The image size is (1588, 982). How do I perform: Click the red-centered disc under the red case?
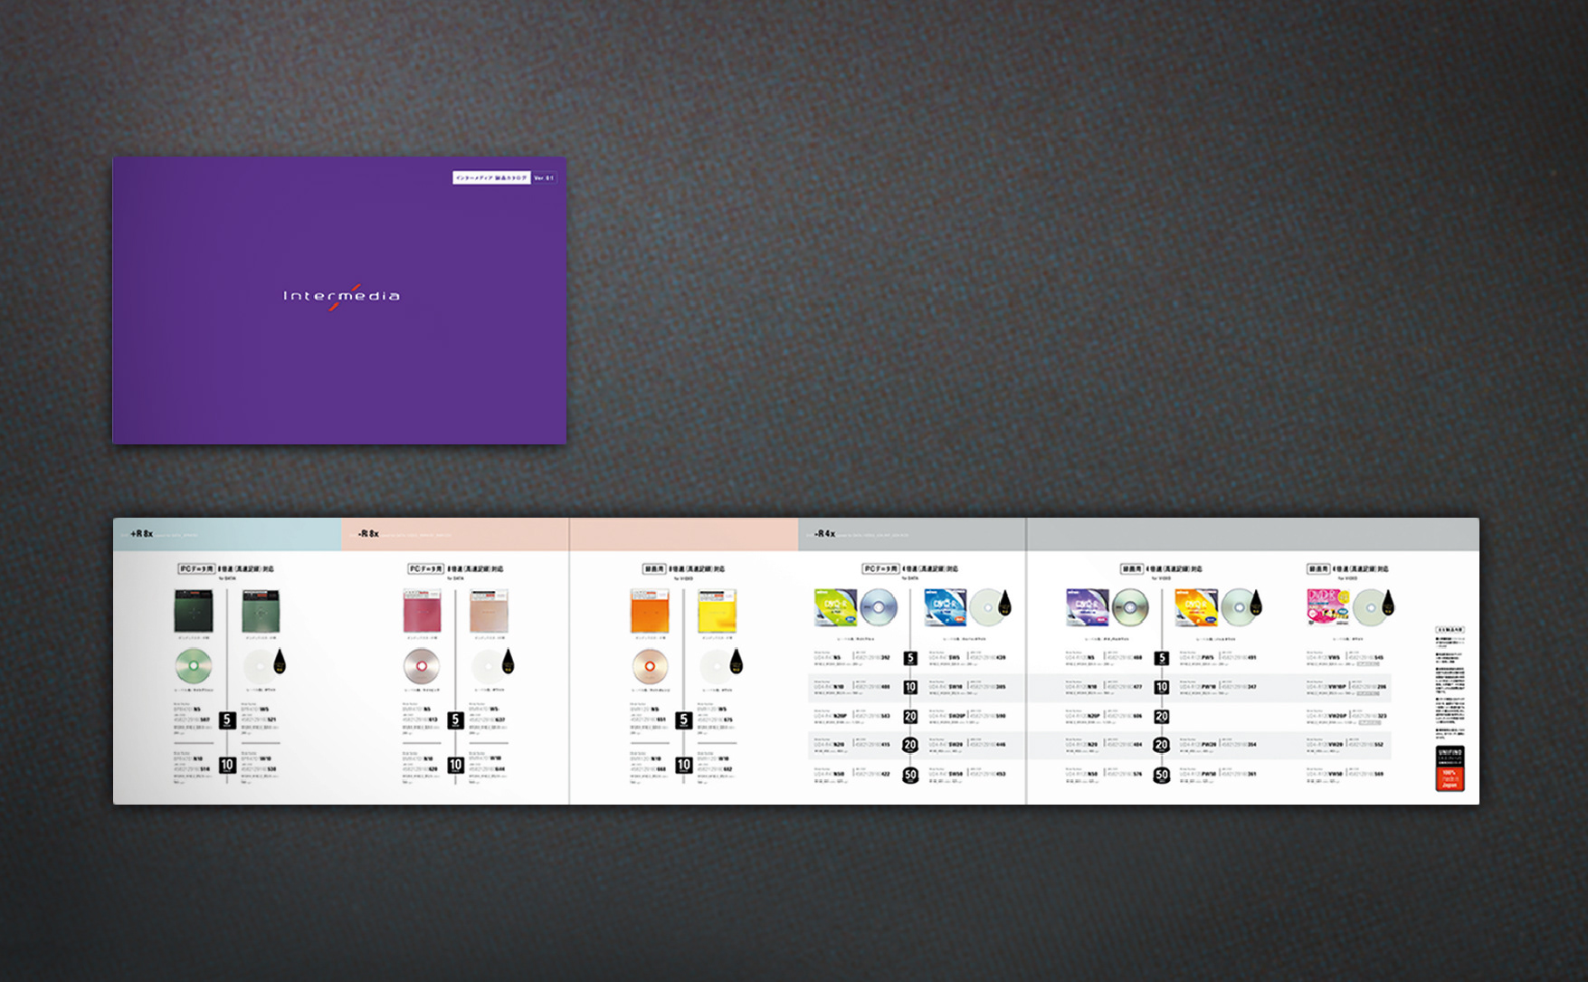point(422,668)
